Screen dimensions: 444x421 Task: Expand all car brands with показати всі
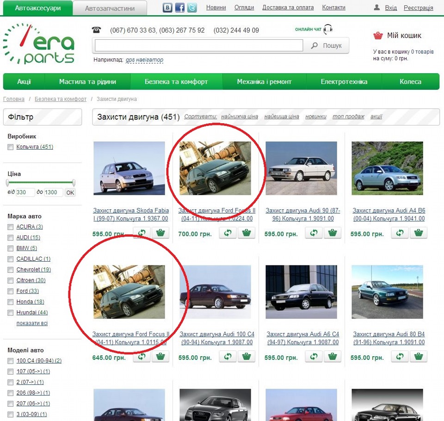32,323
